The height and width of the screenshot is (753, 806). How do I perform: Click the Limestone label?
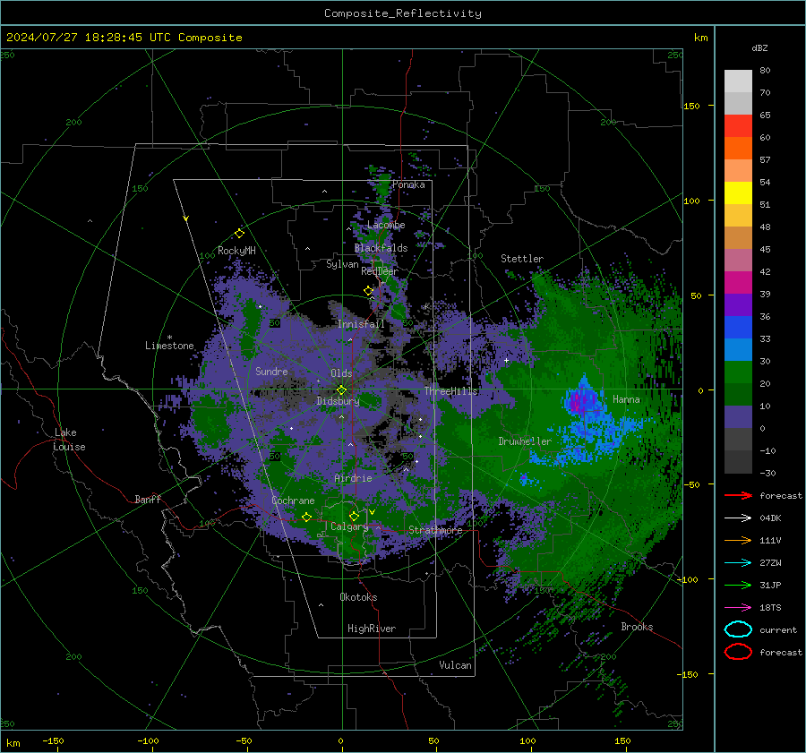(169, 346)
